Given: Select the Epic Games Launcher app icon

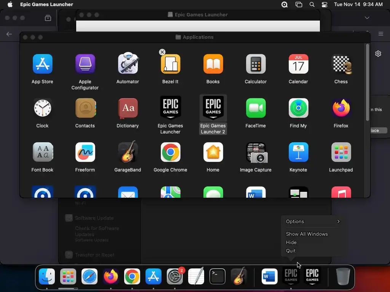Looking at the screenshot, I should [x=170, y=107].
